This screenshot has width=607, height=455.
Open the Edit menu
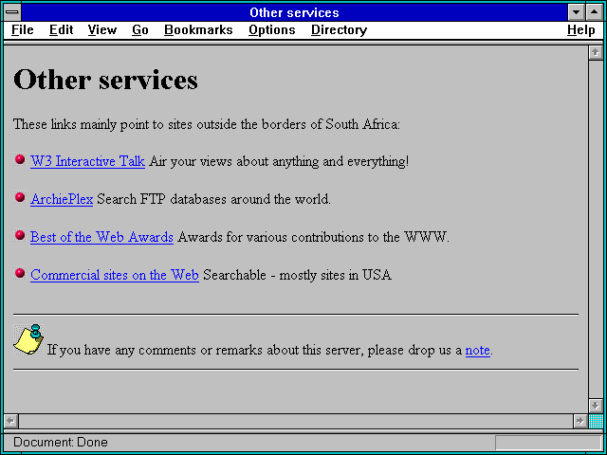tap(61, 29)
